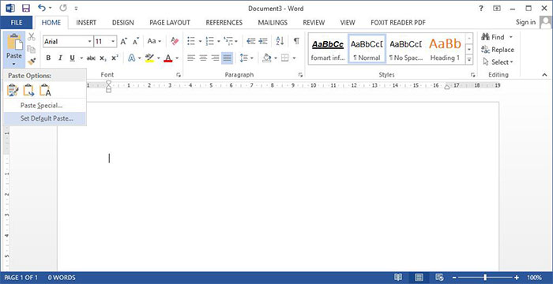The height and width of the screenshot is (284, 553).
Task: Click the user account avatar
Action: pyautogui.click(x=546, y=23)
